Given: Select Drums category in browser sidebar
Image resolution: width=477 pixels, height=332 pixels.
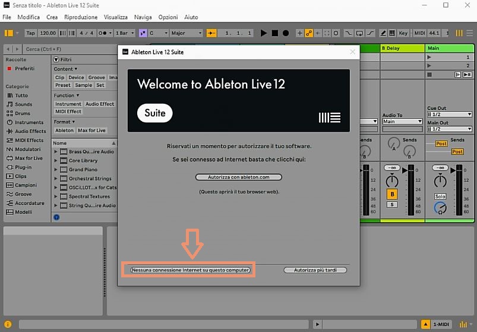Looking at the screenshot, I should pos(22,113).
